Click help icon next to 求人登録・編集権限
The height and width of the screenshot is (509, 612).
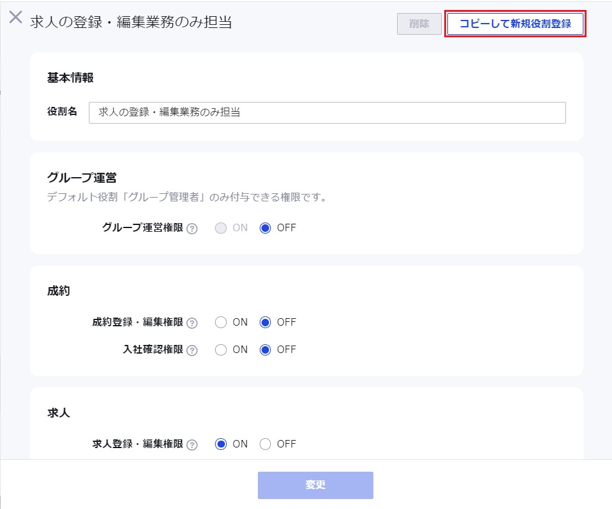(192, 444)
